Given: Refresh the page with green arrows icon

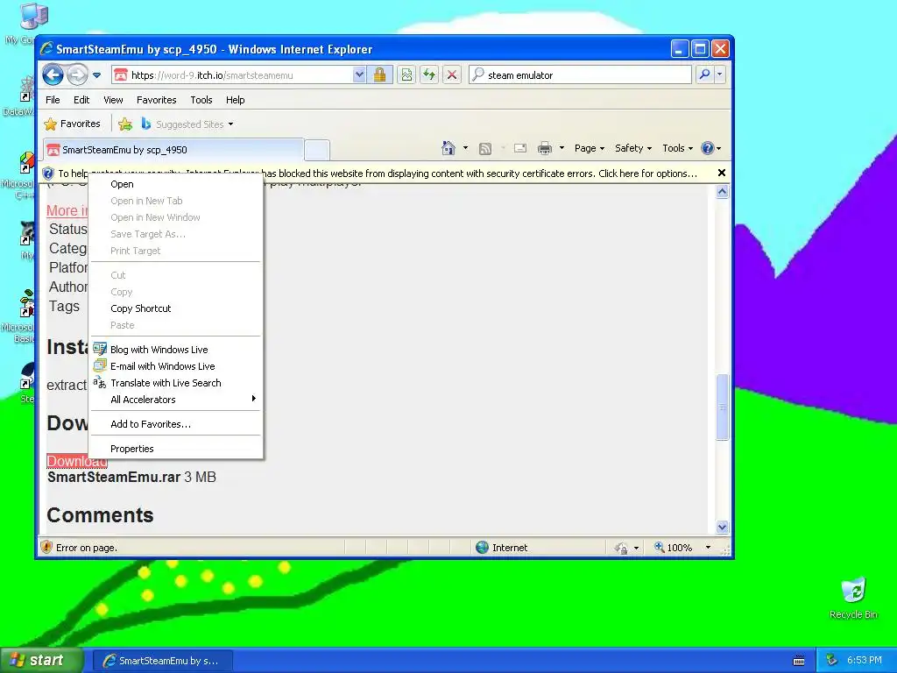Looking at the screenshot, I should tap(429, 75).
